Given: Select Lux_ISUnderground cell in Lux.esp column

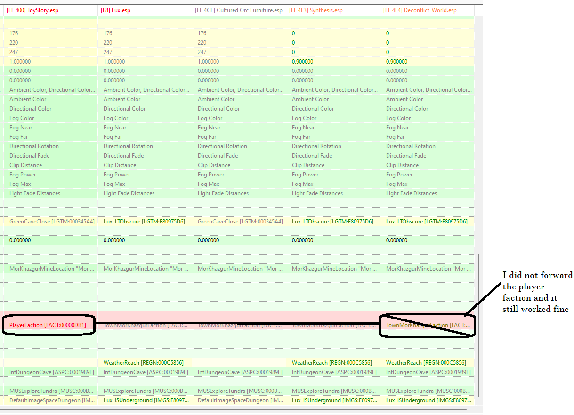Looking at the screenshot, I should [145, 400].
